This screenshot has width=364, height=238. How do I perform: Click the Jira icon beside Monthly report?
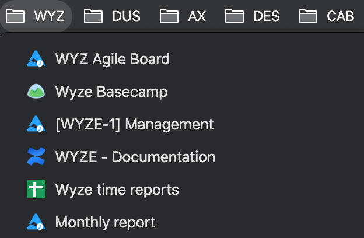tap(36, 222)
